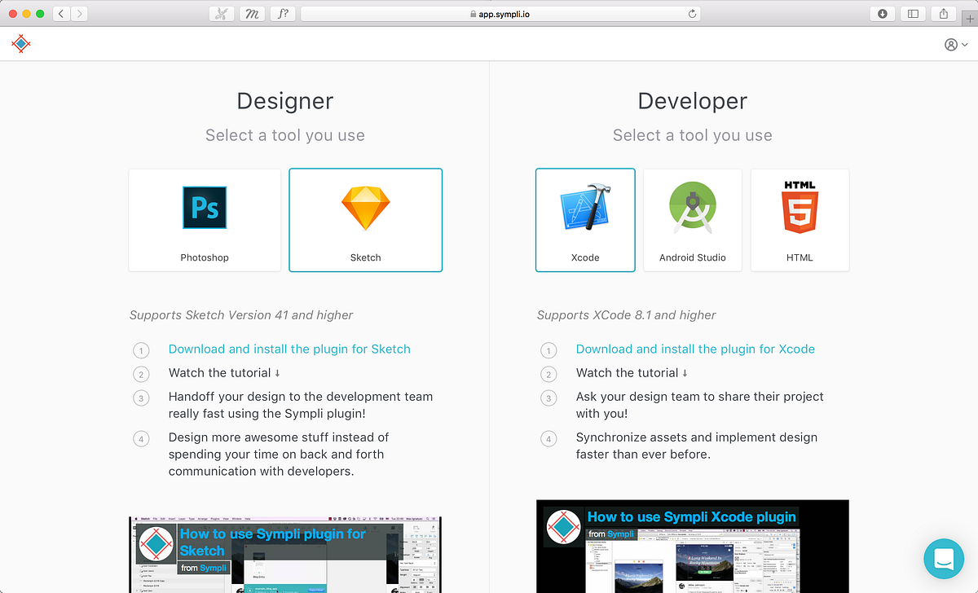Image resolution: width=978 pixels, height=593 pixels.
Task: Open a new Safari tab
Action: point(969,19)
